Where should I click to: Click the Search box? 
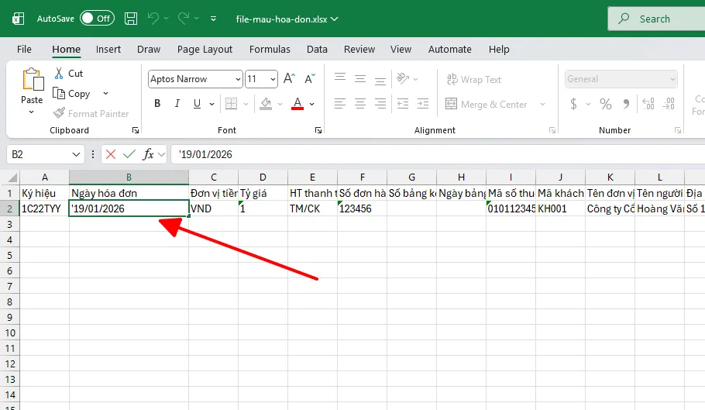pos(657,19)
